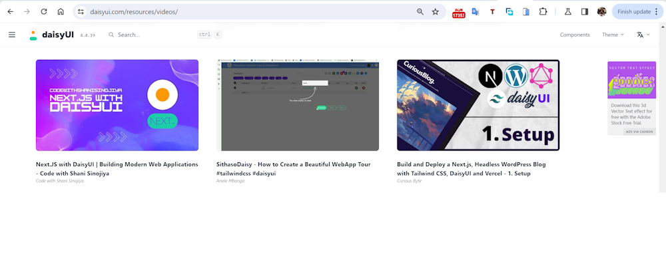The height and width of the screenshot is (280, 666).
Task: Open the Components page link
Action: pyautogui.click(x=575, y=35)
